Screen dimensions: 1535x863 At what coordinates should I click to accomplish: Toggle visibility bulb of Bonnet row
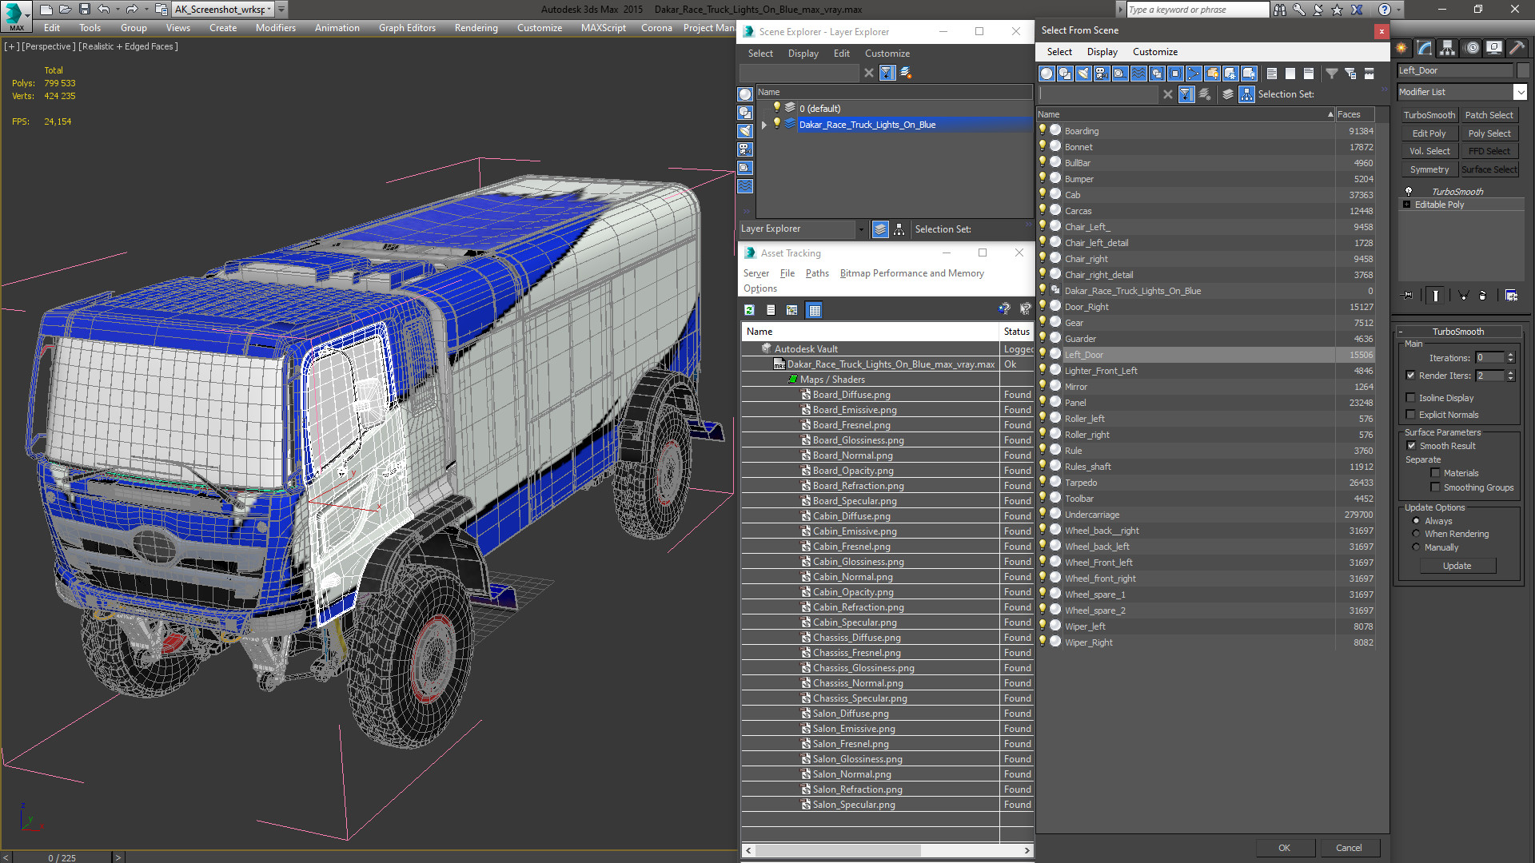click(x=1043, y=146)
